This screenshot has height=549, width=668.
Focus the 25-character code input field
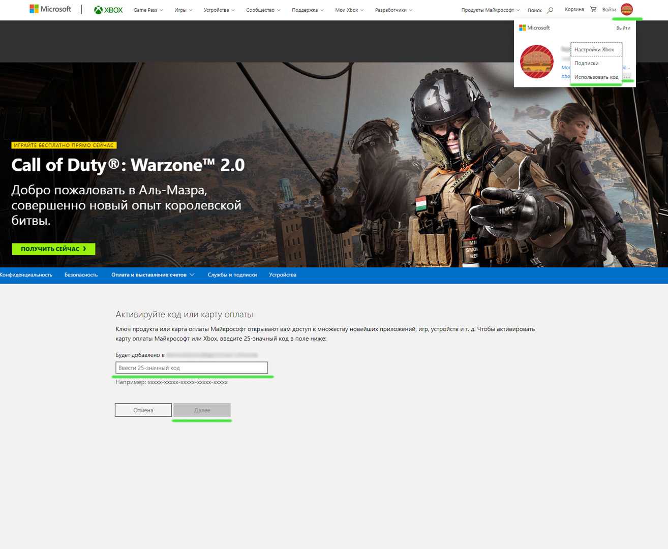(x=191, y=368)
